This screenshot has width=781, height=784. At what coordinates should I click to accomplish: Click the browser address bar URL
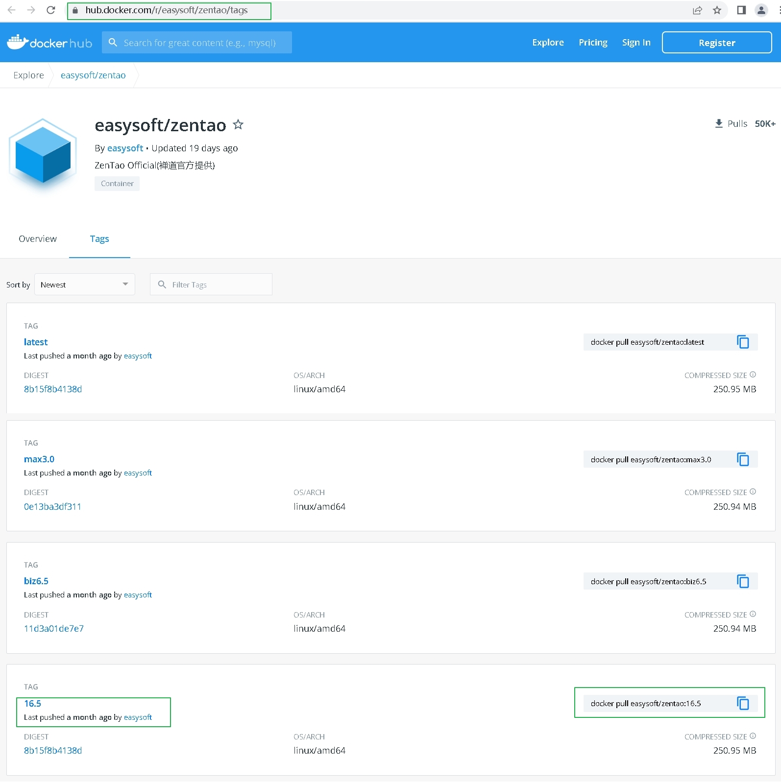pyautogui.click(x=167, y=10)
